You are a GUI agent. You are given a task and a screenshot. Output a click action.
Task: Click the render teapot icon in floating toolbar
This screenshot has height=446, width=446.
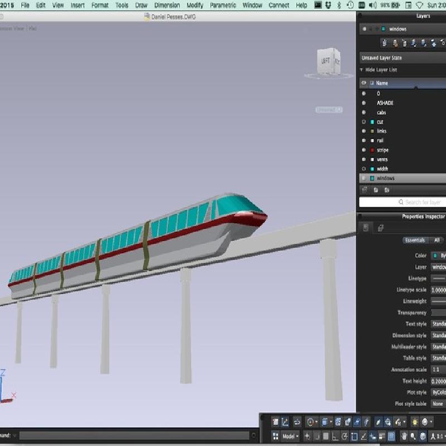[424, 422]
